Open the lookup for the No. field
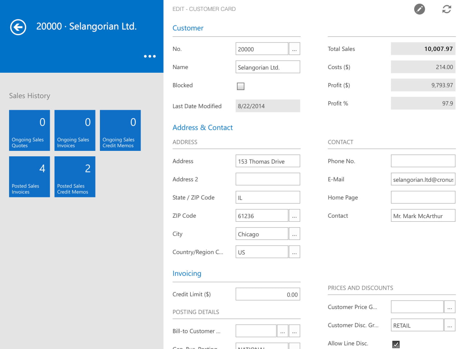The width and height of the screenshot is (465, 349). coord(294,48)
